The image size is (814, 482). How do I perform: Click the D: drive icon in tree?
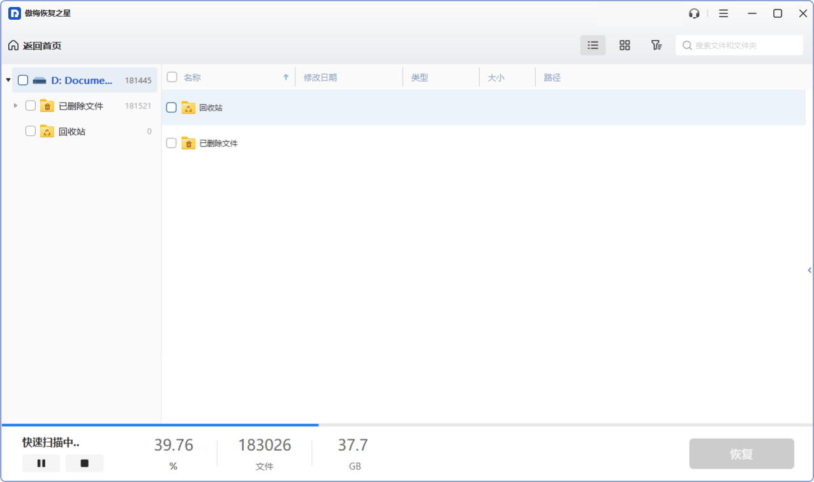point(40,80)
